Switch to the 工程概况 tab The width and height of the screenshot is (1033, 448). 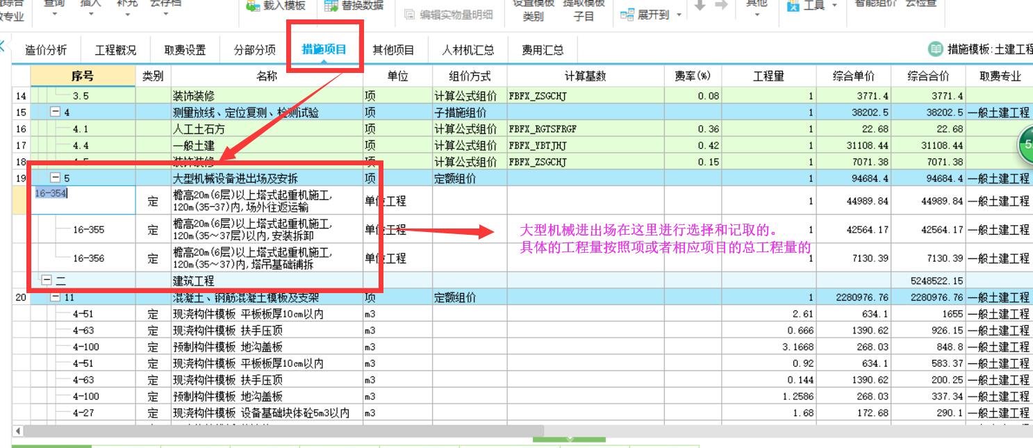click(116, 50)
